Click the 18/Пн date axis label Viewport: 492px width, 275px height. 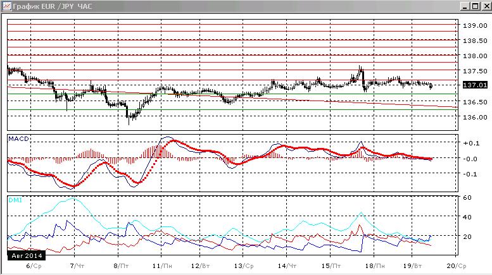point(375,266)
